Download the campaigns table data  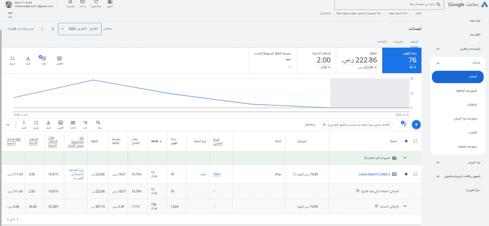click(x=48, y=123)
